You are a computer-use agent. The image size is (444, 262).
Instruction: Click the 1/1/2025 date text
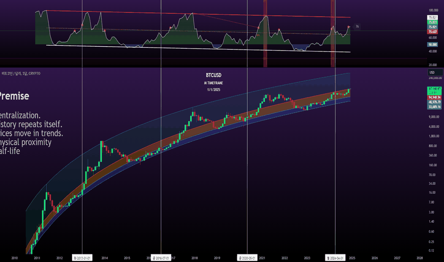point(213,90)
